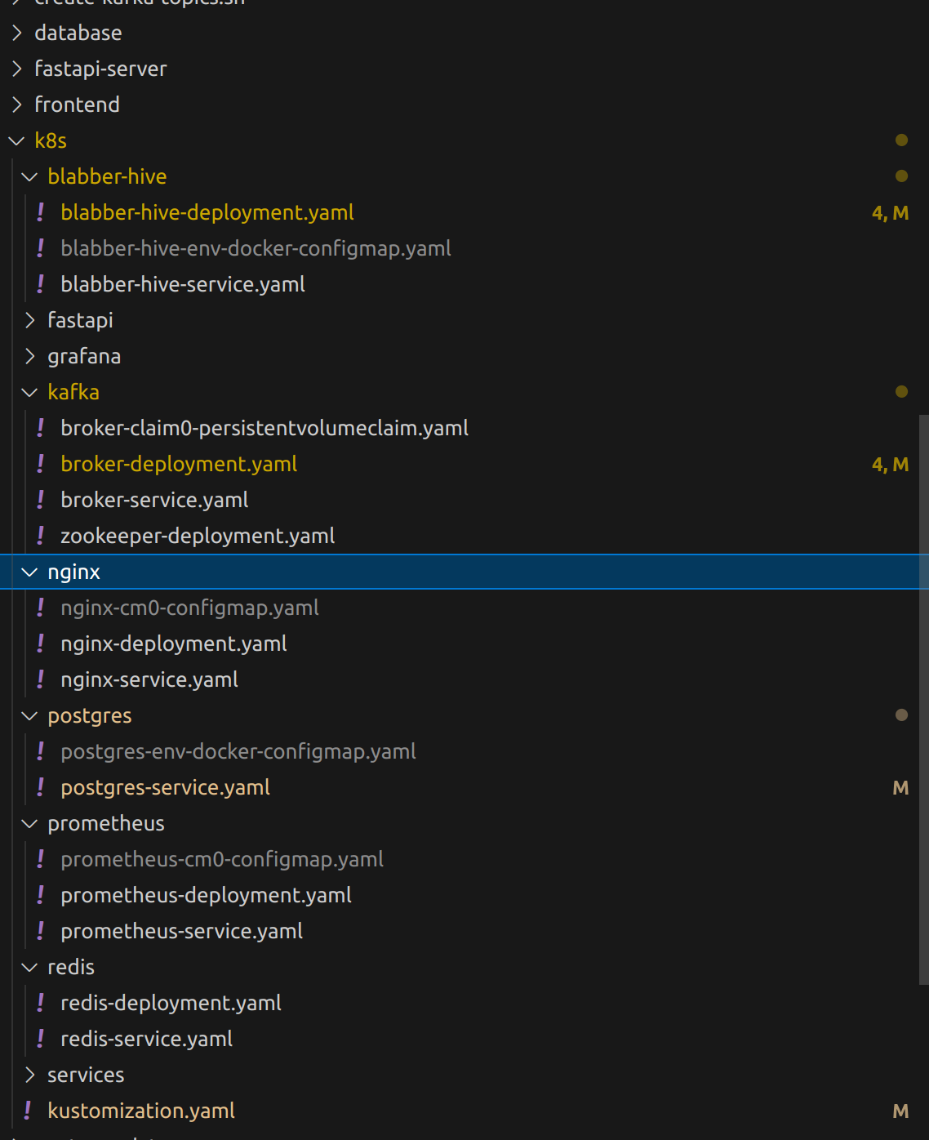Open prometheus-service.yaml file
The width and height of the screenshot is (929, 1140).
(182, 931)
